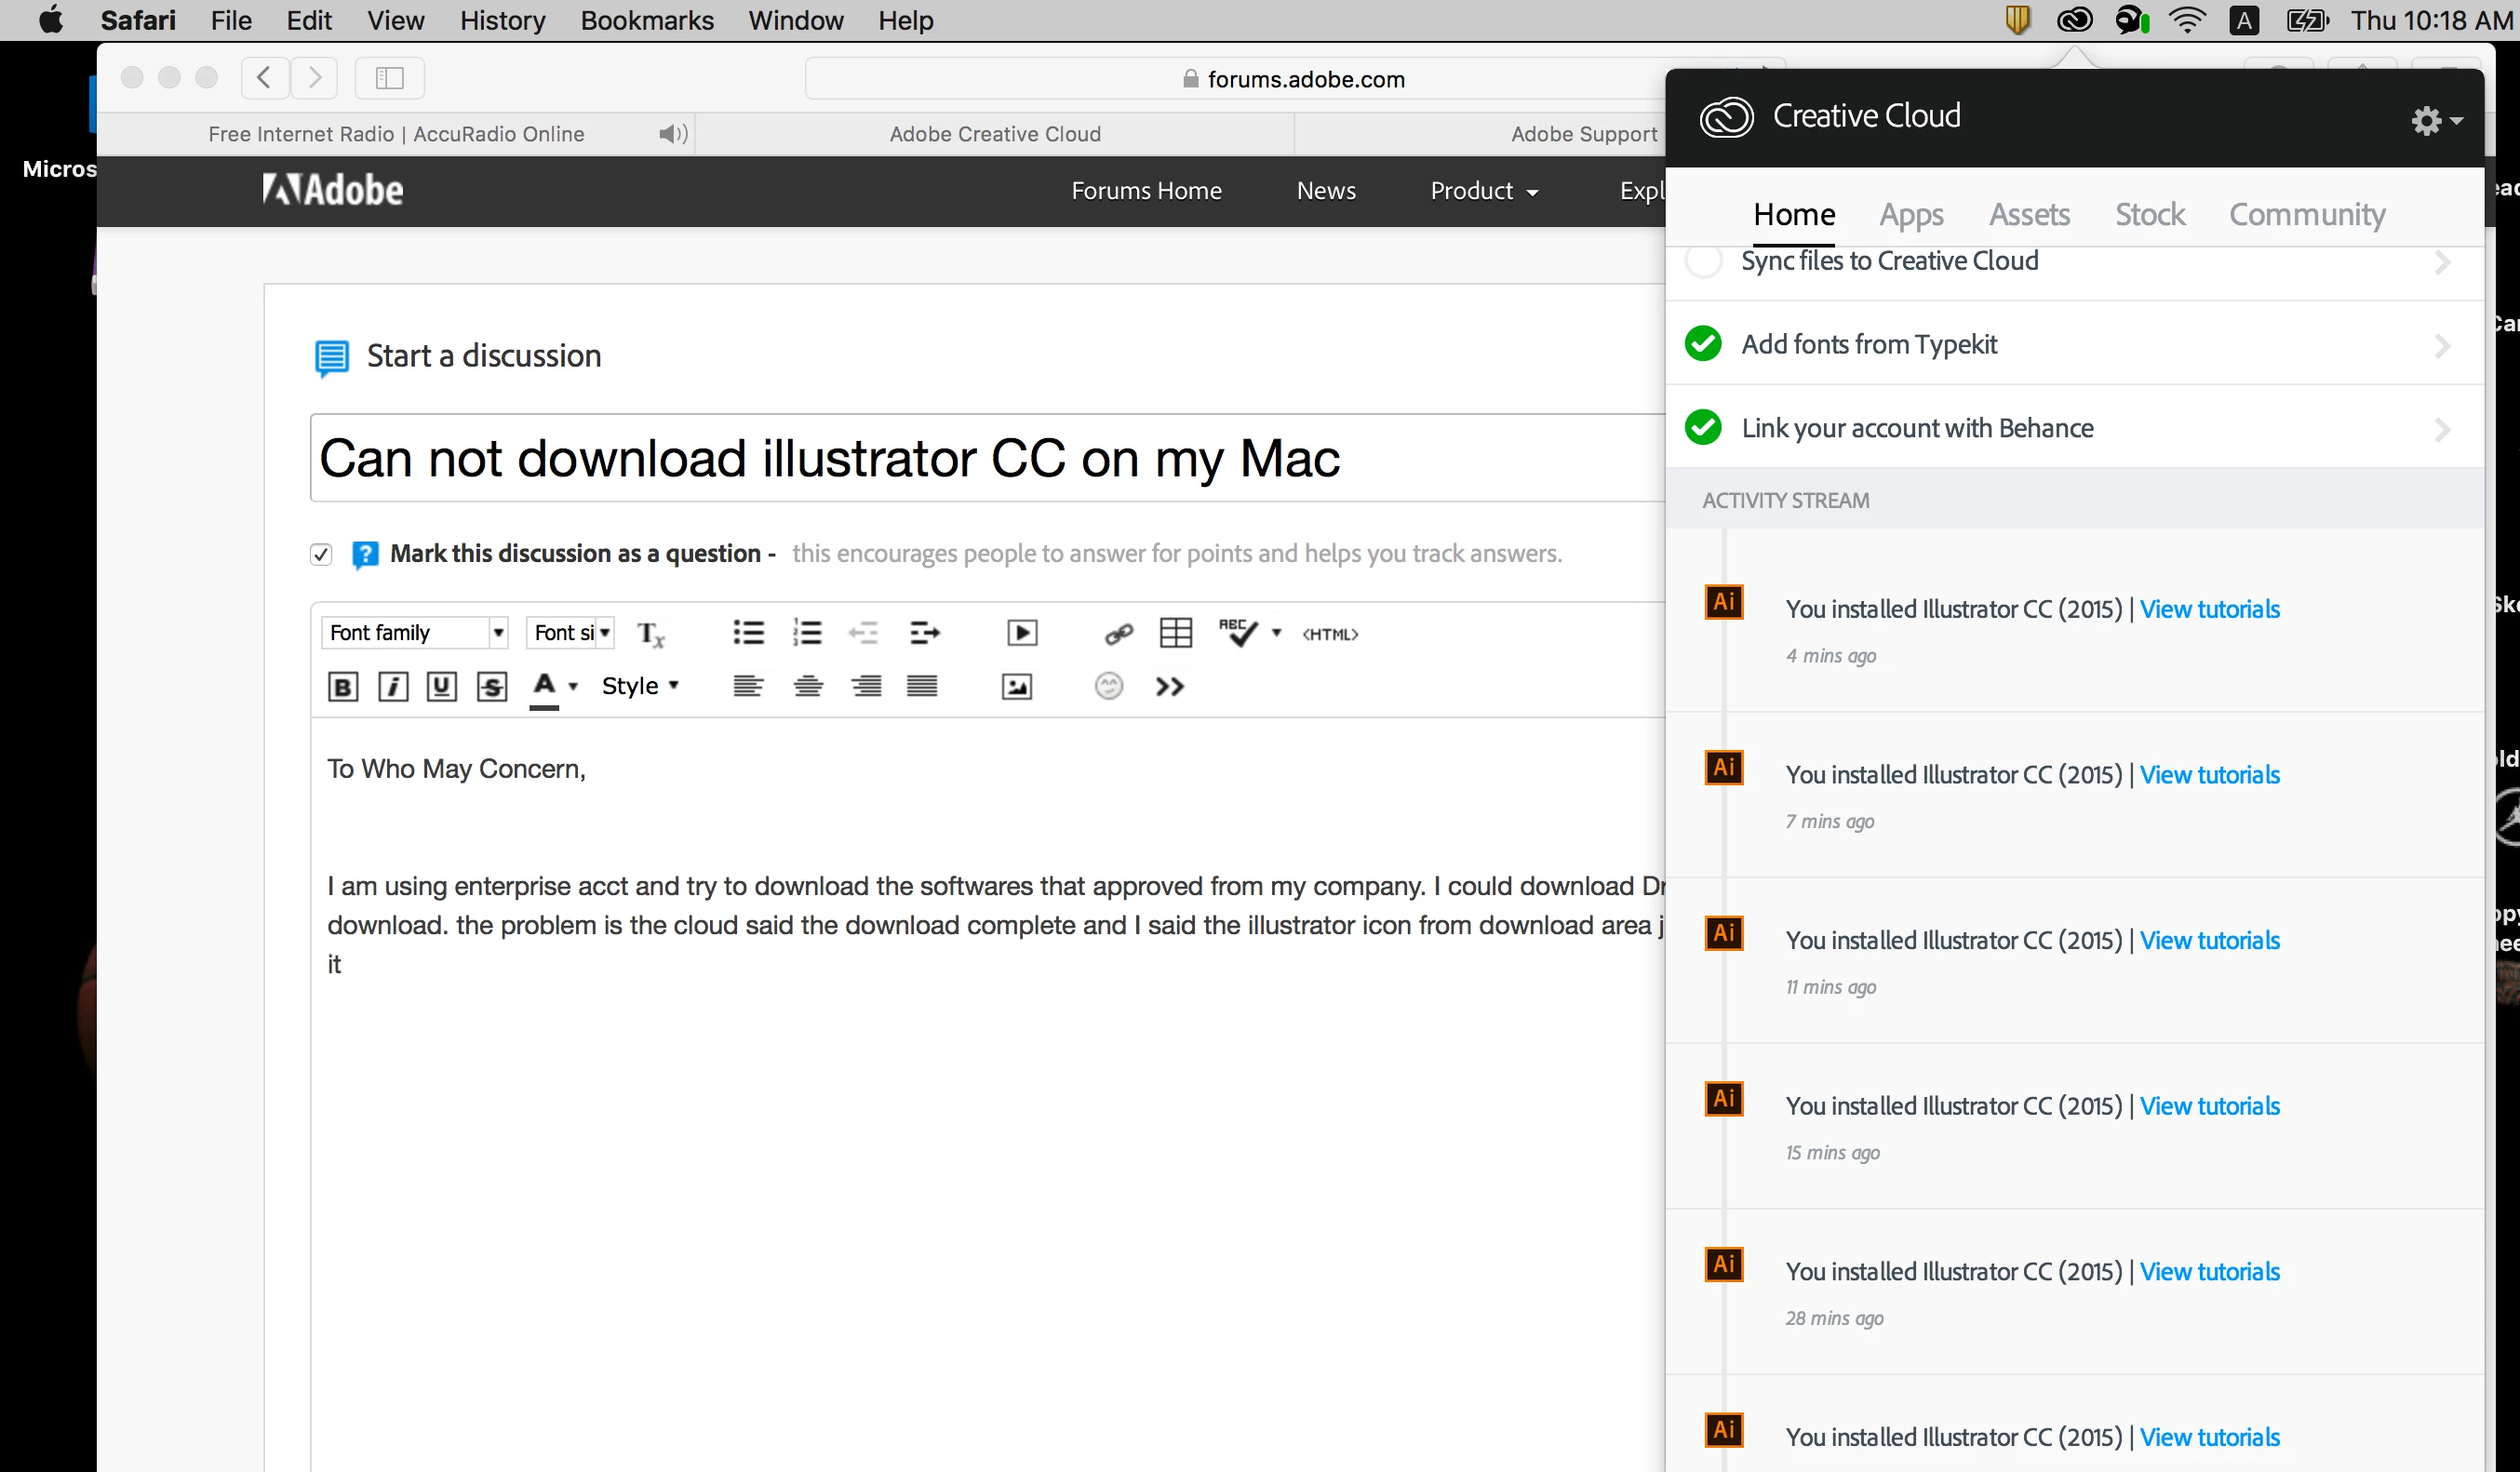
Task: Go to Forums Home
Action: point(1146,191)
